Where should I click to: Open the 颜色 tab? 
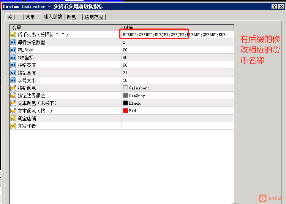click(74, 17)
